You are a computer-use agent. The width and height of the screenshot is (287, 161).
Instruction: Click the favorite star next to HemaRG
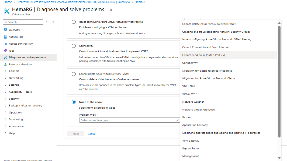(x=110, y=9)
